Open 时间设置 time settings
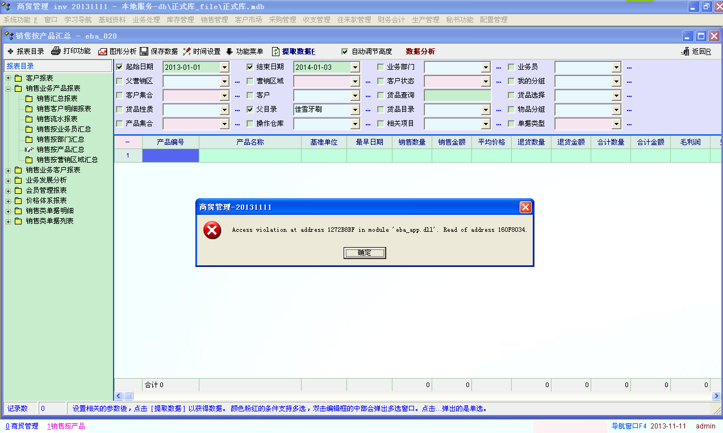 coord(187,52)
